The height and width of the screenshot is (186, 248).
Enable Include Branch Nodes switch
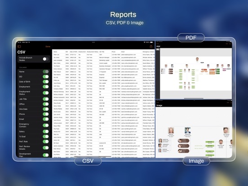click(x=46, y=59)
